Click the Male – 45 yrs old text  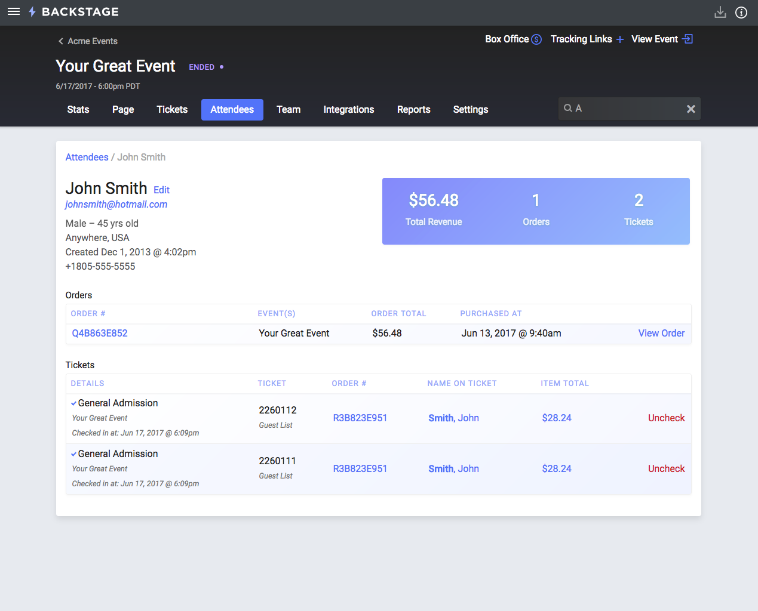[102, 224]
